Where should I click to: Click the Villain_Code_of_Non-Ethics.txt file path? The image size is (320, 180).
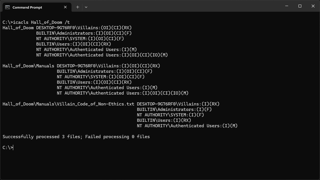(68, 104)
